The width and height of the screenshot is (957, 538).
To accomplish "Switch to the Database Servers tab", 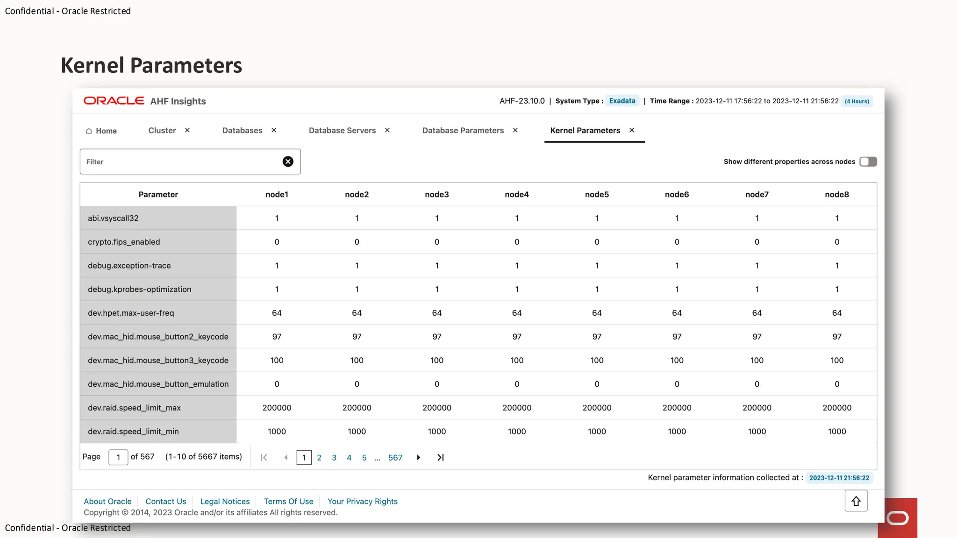I will point(342,130).
